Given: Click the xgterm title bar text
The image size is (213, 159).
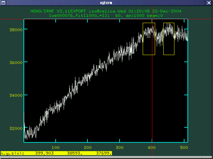Looking at the screenshot, I should pyautogui.click(x=106, y=3).
